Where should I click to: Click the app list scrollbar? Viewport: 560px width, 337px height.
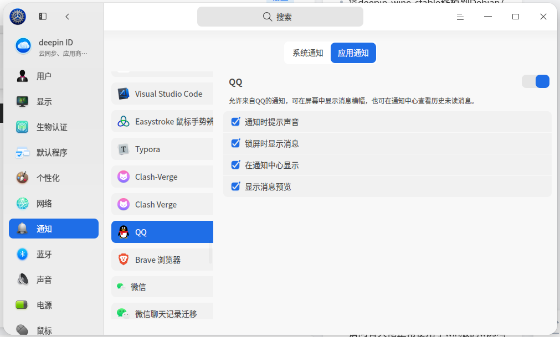(210, 254)
